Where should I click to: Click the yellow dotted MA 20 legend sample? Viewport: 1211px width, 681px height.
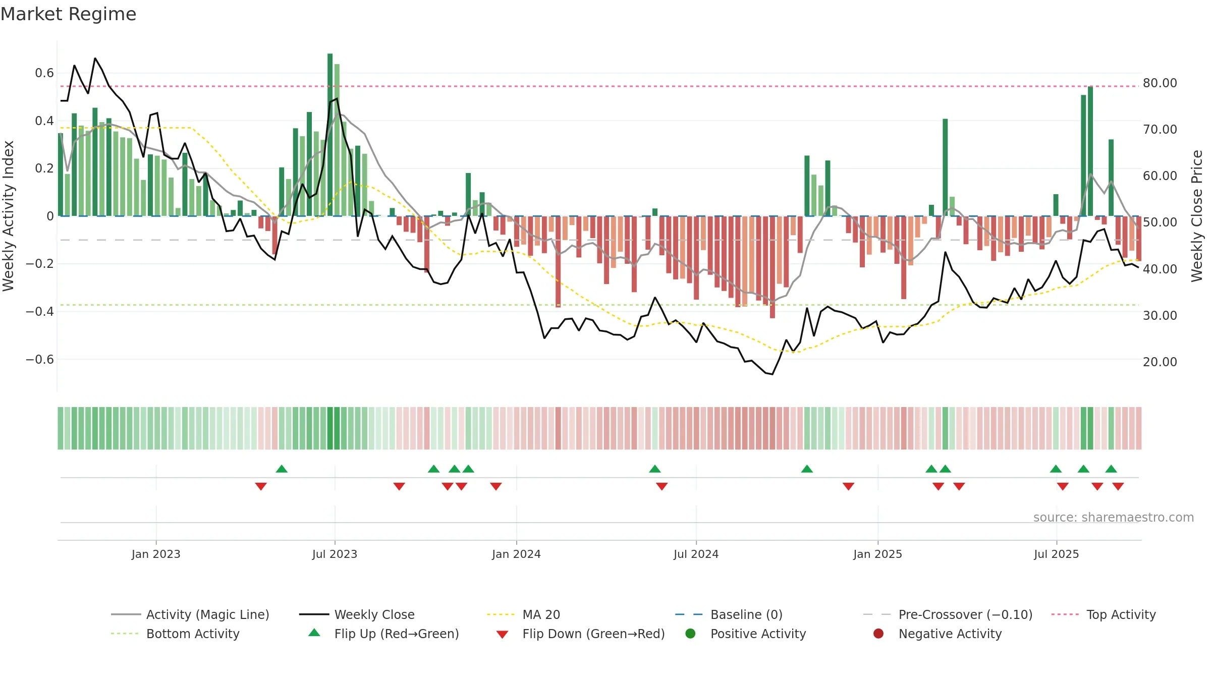[x=501, y=614]
